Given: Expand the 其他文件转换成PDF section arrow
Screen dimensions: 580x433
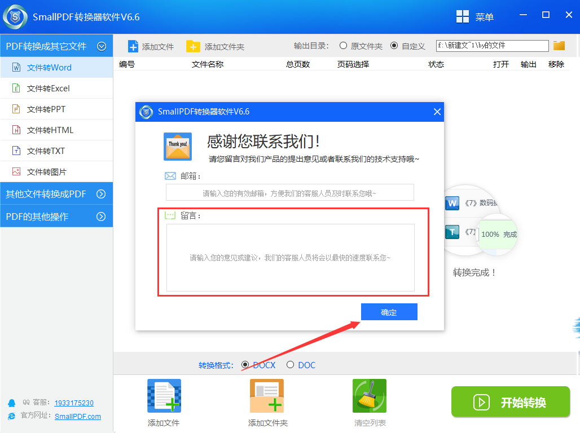Looking at the screenshot, I should point(101,194).
